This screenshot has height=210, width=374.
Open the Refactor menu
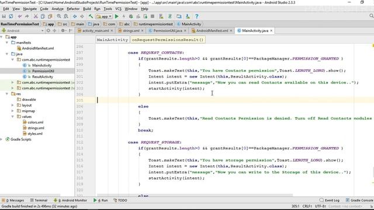(73, 9)
